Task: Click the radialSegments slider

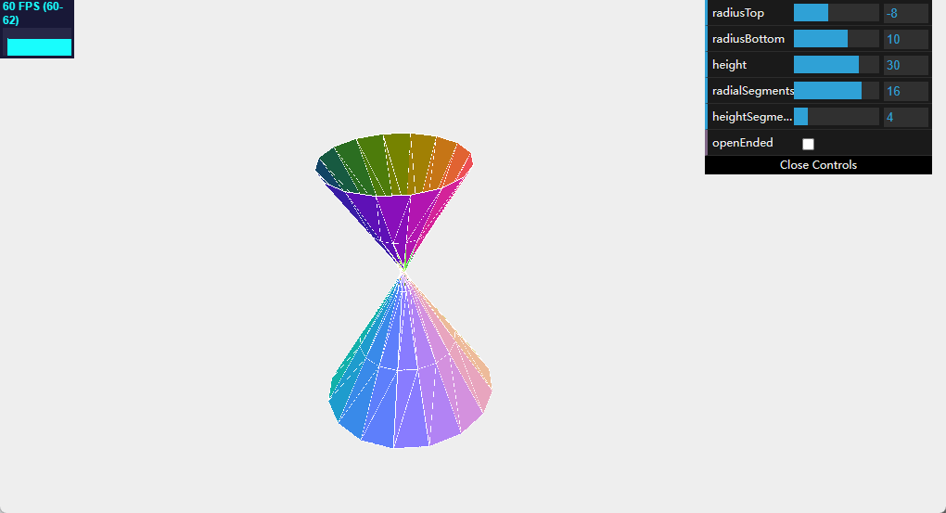Action: pyautogui.click(x=836, y=91)
